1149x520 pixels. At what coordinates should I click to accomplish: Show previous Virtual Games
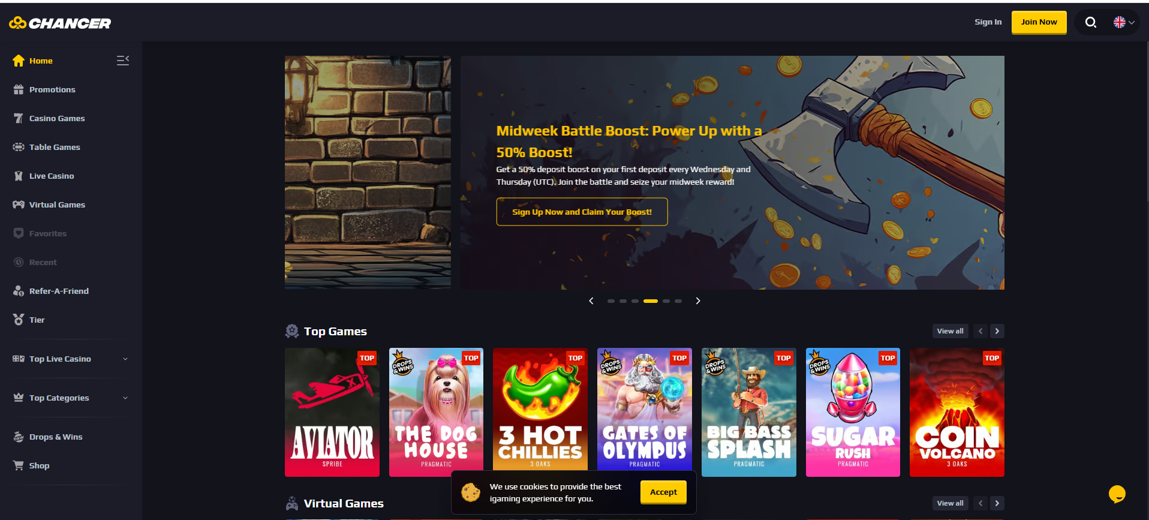[x=980, y=503]
